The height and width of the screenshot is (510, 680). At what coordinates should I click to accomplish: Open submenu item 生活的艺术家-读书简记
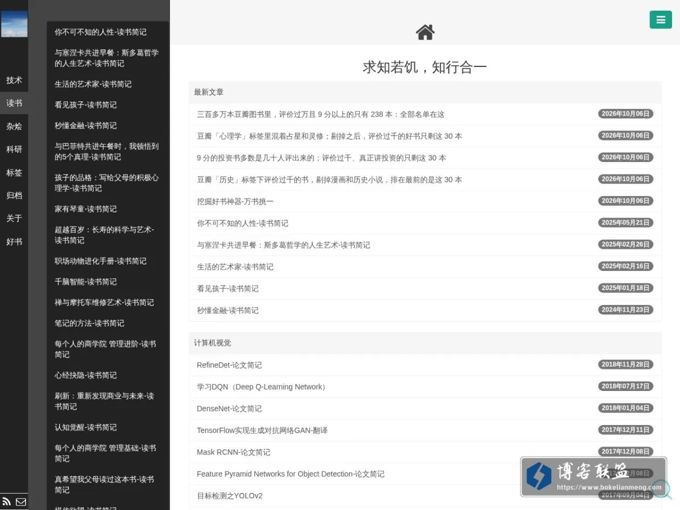pos(108,84)
